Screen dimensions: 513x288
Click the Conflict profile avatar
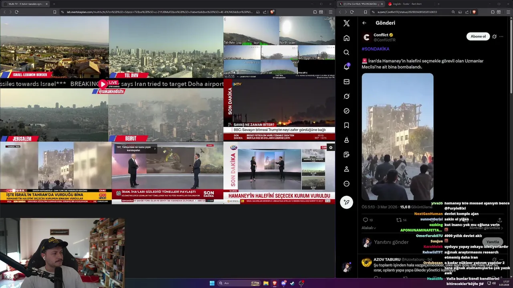[366, 37]
